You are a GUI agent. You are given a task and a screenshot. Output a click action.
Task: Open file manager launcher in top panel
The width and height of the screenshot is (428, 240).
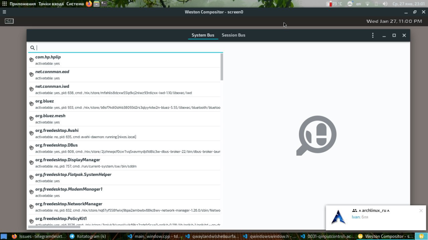(x=96, y=4)
